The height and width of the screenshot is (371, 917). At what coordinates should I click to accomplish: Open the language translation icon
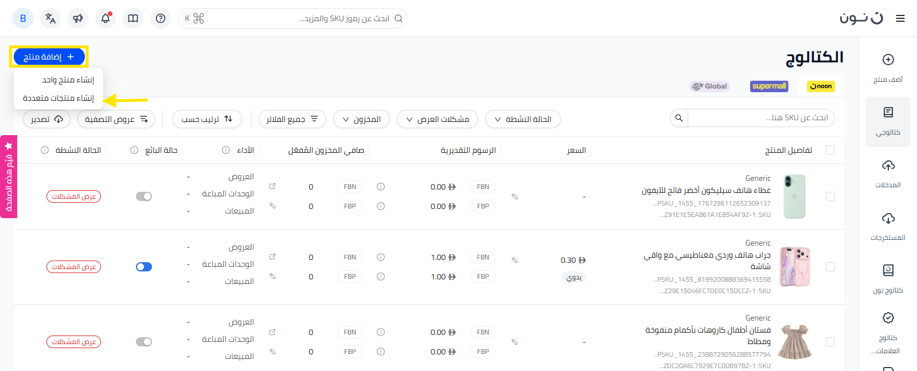pyautogui.click(x=50, y=18)
